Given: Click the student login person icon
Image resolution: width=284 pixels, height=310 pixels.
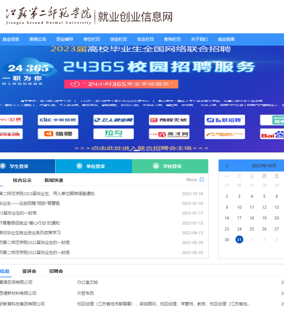Looking at the screenshot, I should [3, 166].
